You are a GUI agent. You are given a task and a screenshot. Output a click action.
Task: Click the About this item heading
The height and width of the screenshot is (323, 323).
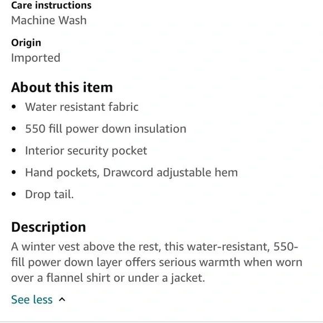(x=62, y=87)
